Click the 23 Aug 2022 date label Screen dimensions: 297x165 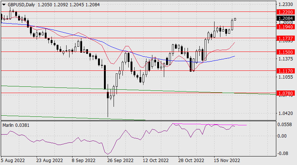click(50, 161)
